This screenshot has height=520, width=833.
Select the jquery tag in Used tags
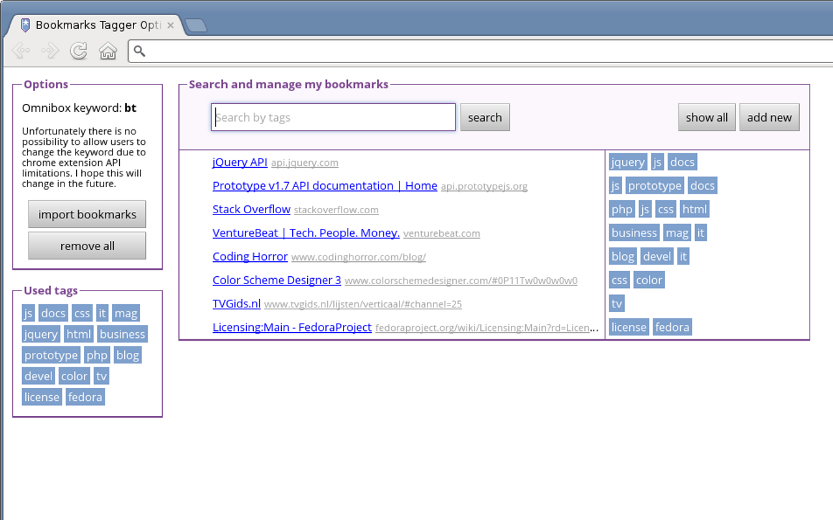41,334
